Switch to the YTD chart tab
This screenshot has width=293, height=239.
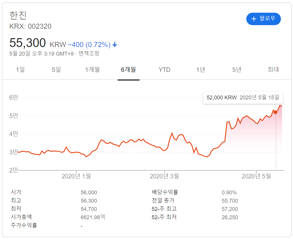pyautogui.click(x=164, y=70)
